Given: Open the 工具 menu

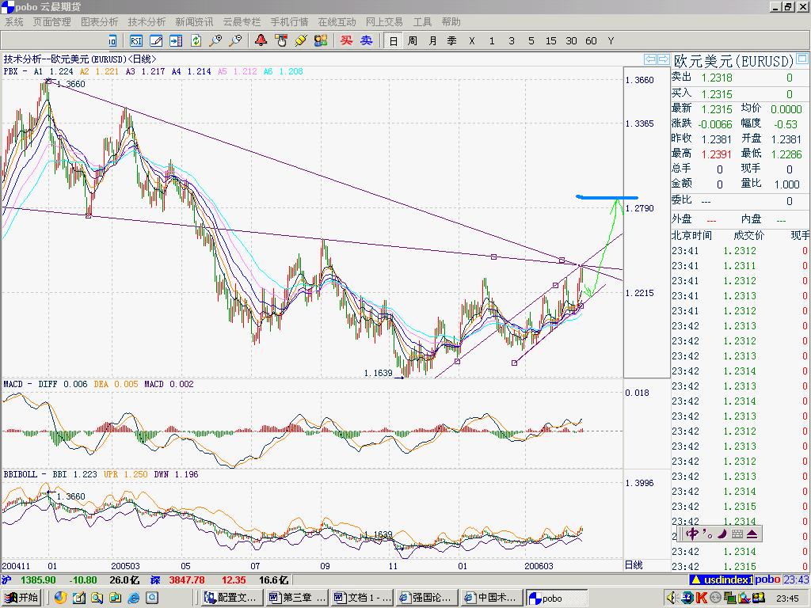Looking at the screenshot, I should pos(422,22).
